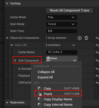Open the Cache Mode dropdown showing Play
This screenshot has width=99, height=108.
pyautogui.click(x=62, y=17)
